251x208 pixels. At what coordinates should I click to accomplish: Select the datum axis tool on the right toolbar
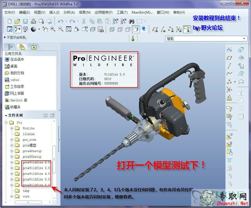coord(229,66)
